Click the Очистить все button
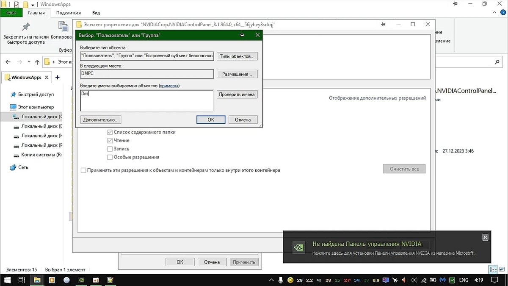Viewport: 508px width, 286px height. 404,169
